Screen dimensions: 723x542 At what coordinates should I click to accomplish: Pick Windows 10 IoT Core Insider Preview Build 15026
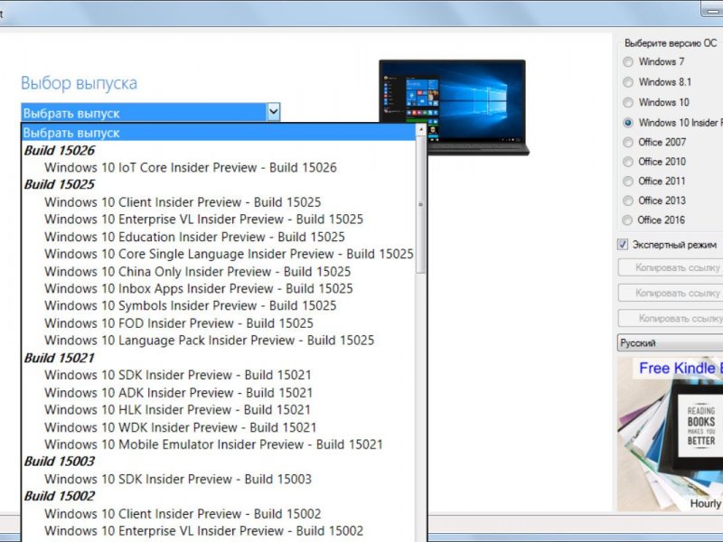click(x=191, y=167)
